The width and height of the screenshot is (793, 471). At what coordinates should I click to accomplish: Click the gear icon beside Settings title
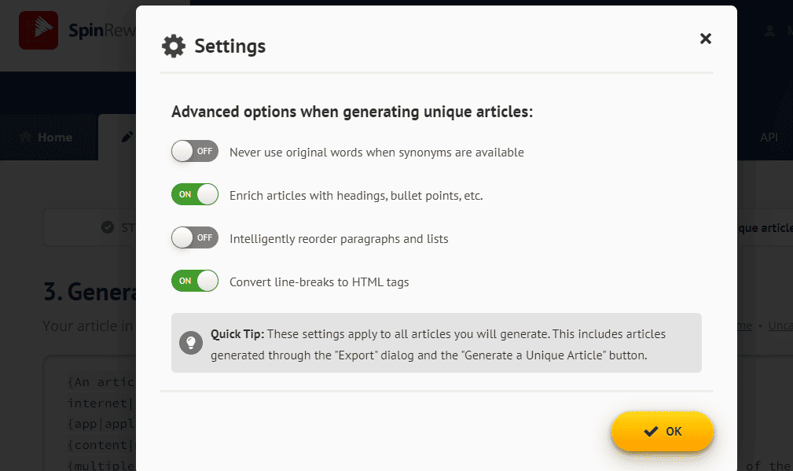click(175, 46)
